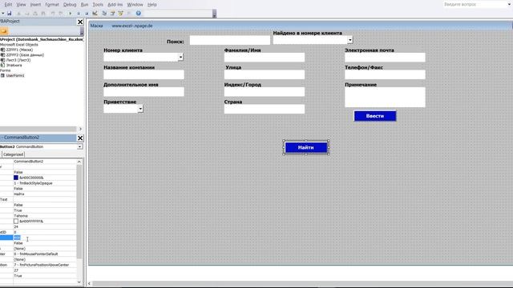Click the Break (pause) toolbar icon

(x=79, y=14)
